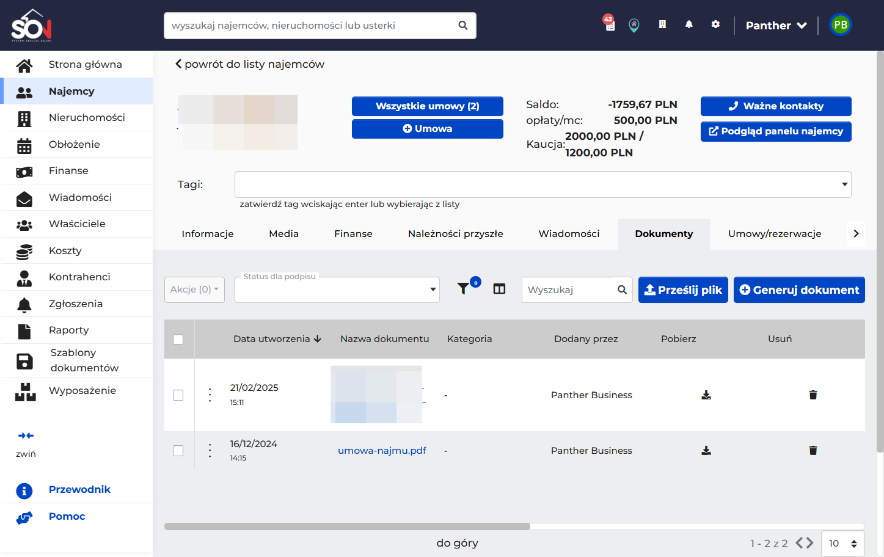Download the umowa-najmu.pdf document

(x=706, y=451)
